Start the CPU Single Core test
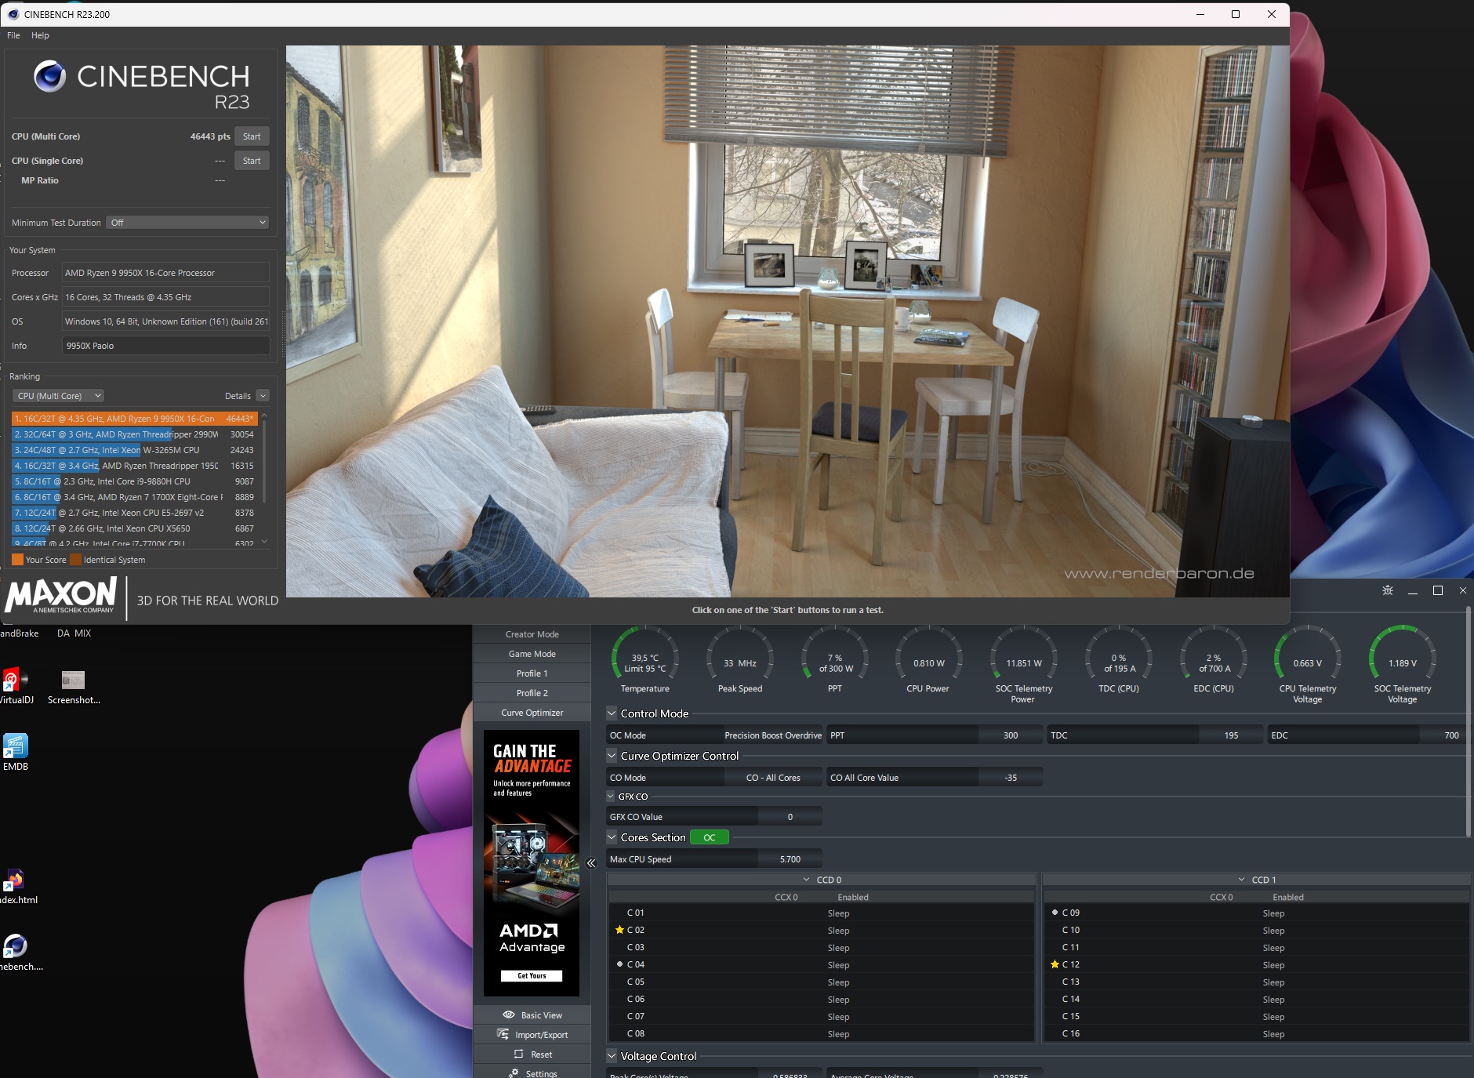Screen dimensions: 1474x1078 (x=252, y=161)
